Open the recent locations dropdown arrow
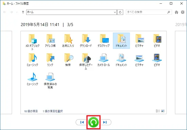 (17, 12)
